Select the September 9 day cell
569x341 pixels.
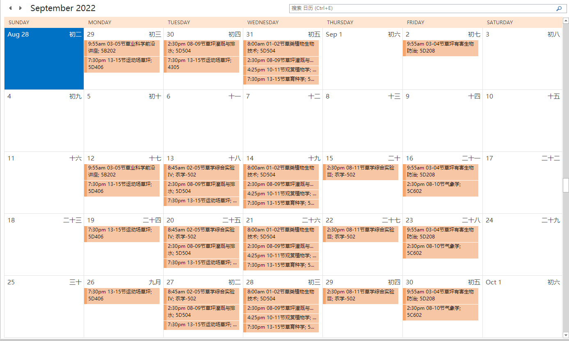pyautogui.click(x=442, y=121)
